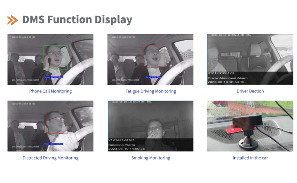Click the orange double-chevron icon beside the title
297x183 pixels.
tap(13, 20)
